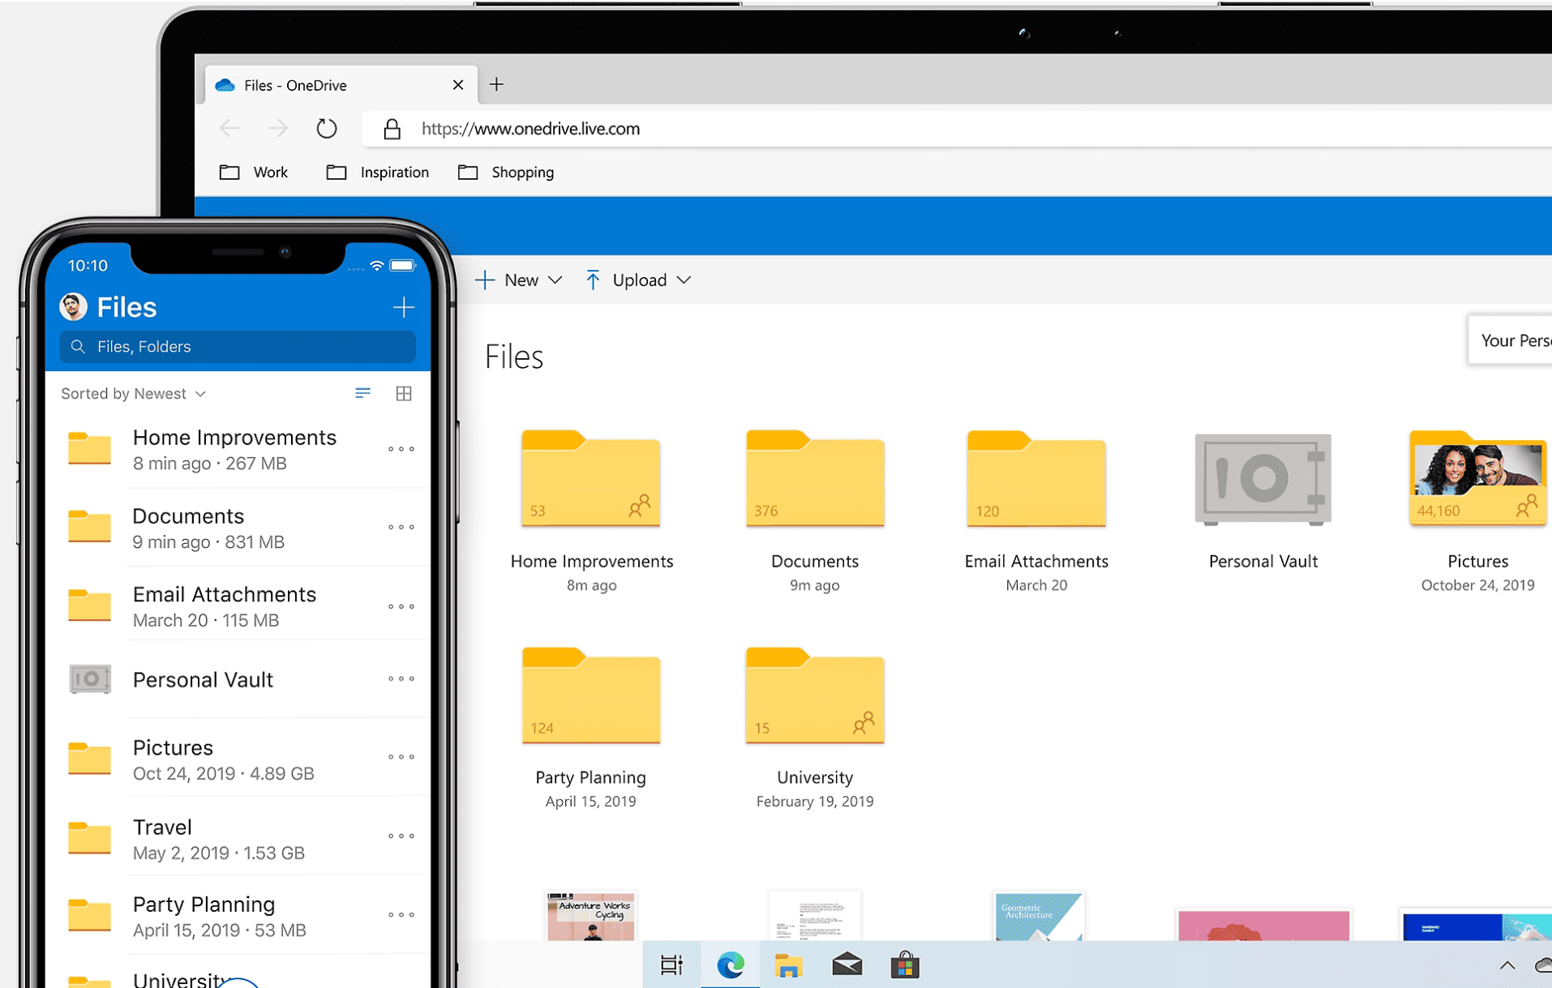Tap the profile avatar in phone app
The height and width of the screenshot is (988, 1552).
73,306
